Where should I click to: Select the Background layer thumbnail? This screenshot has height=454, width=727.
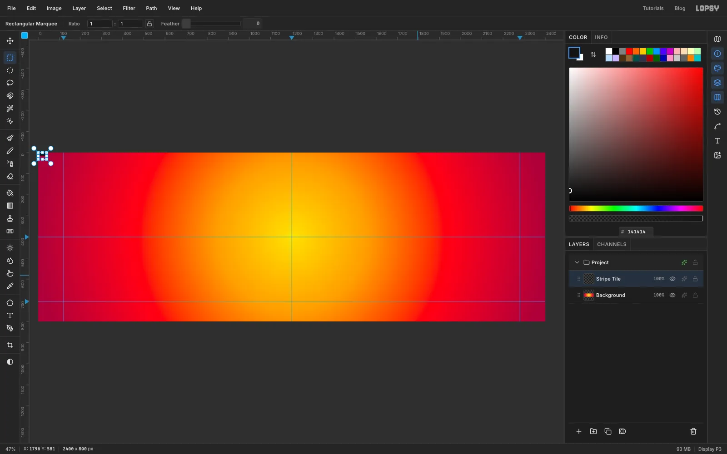point(589,295)
